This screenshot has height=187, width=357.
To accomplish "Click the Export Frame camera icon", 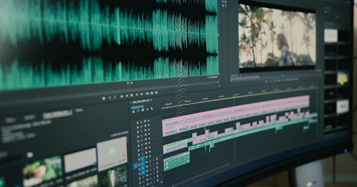I will tap(156, 92).
